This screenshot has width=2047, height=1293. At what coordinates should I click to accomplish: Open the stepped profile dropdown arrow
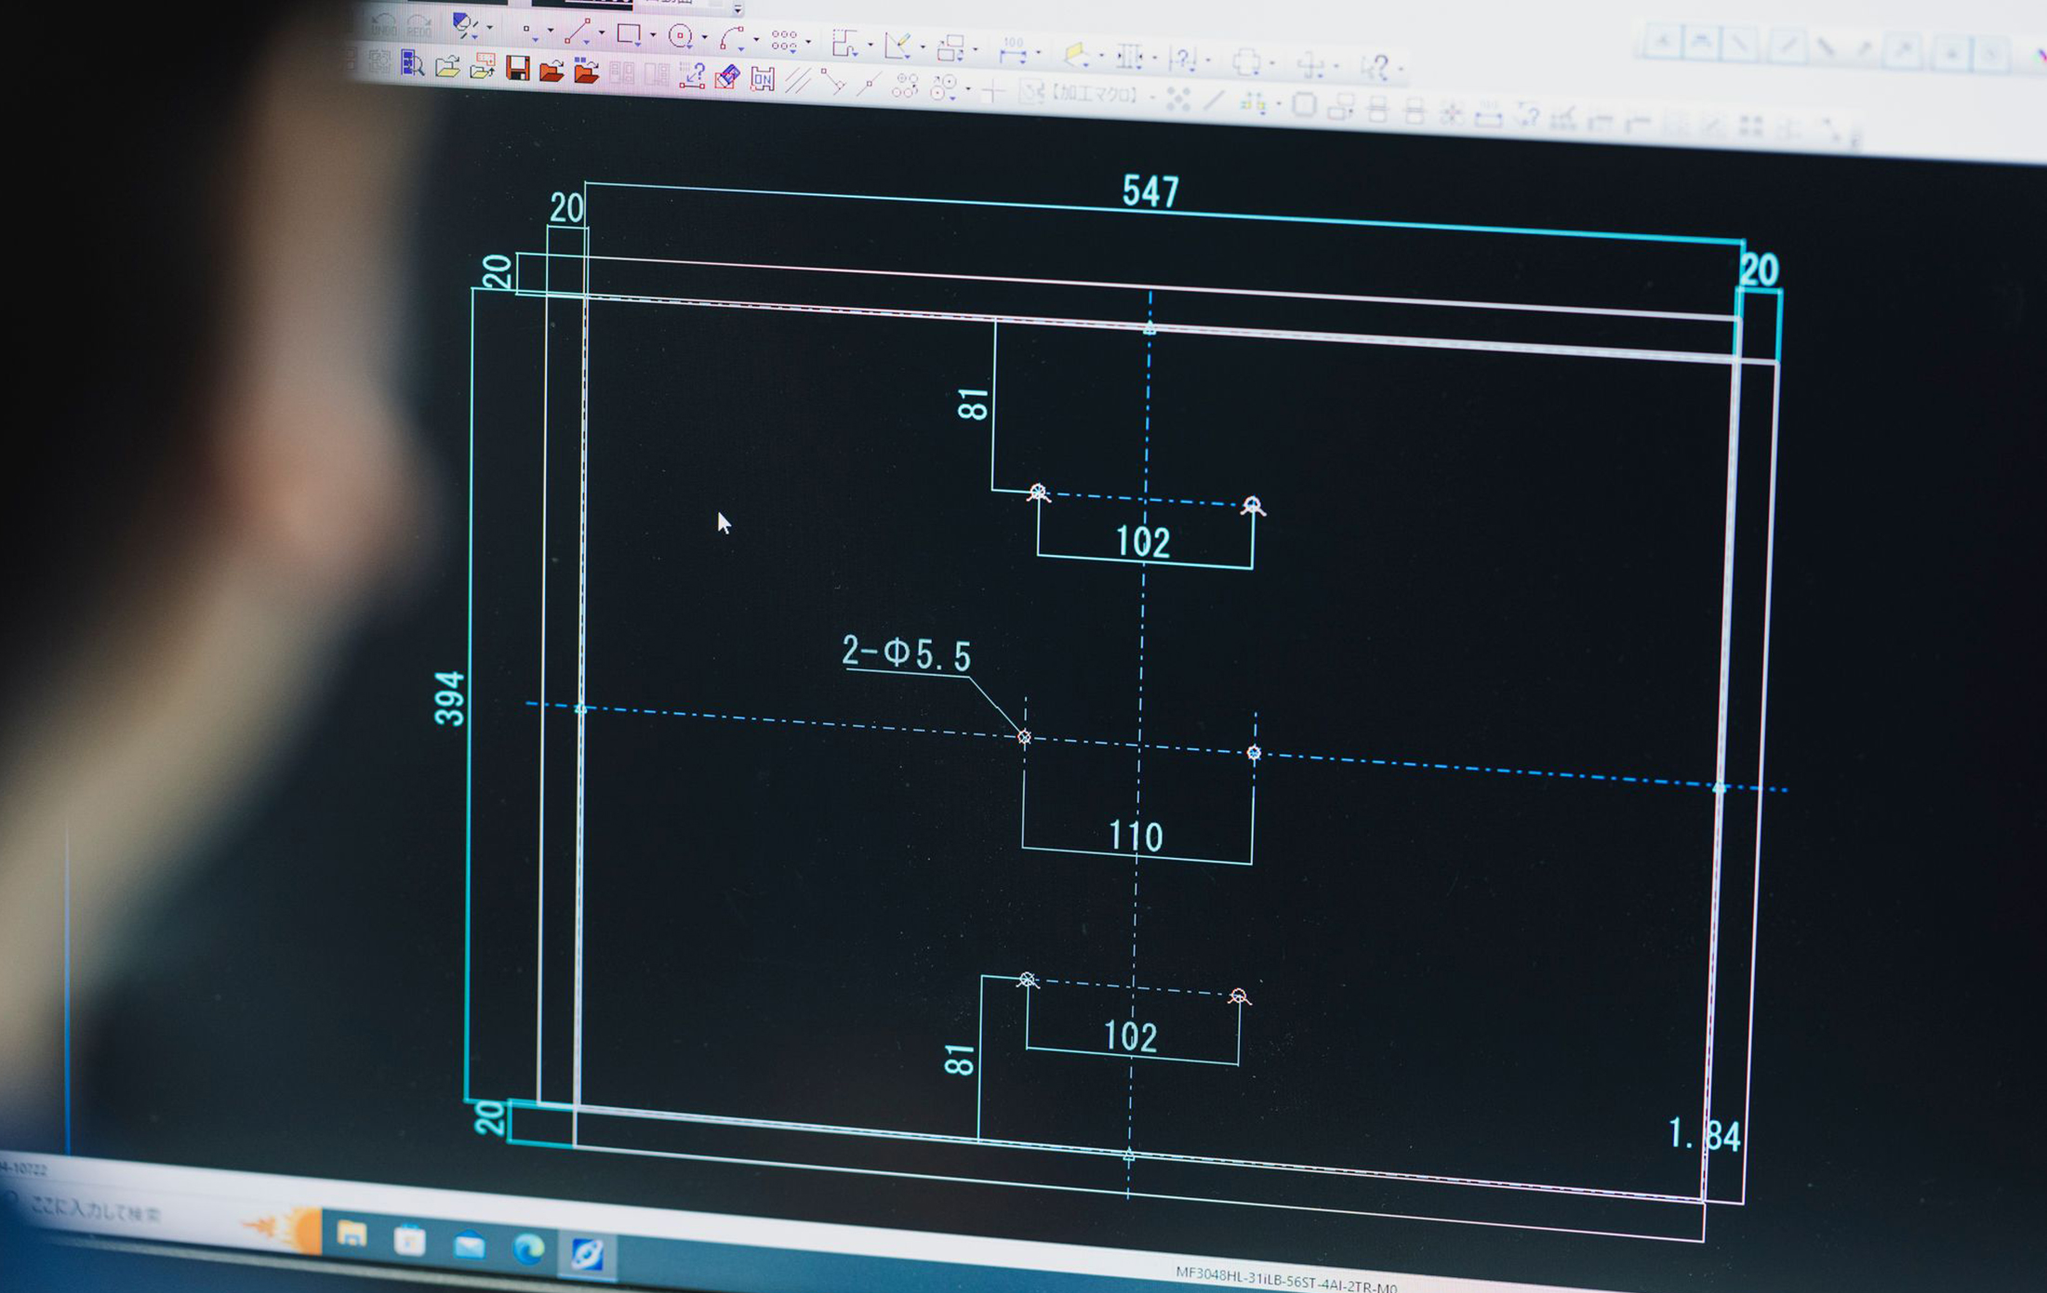click(x=870, y=45)
